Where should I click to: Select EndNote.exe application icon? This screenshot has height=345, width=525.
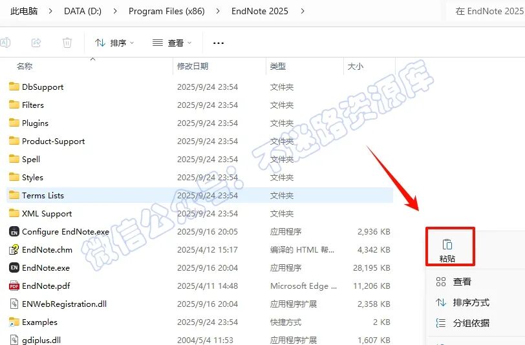pyautogui.click(x=14, y=267)
